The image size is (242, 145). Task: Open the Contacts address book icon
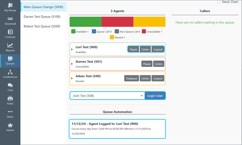[x=10, y=32]
